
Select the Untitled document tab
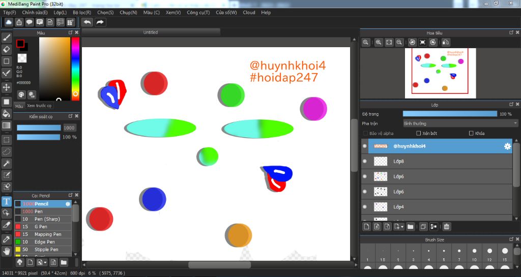click(x=151, y=32)
